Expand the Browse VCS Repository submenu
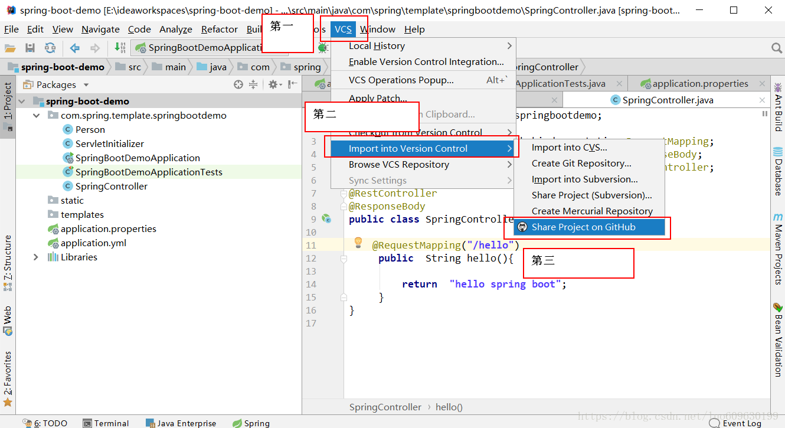Viewport: 785px width, 428px height. click(x=423, y=164)
